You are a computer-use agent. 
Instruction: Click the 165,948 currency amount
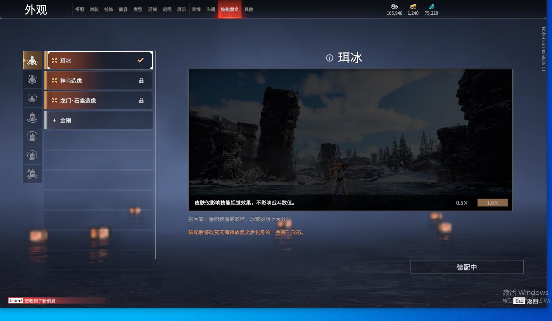point(395,13)
